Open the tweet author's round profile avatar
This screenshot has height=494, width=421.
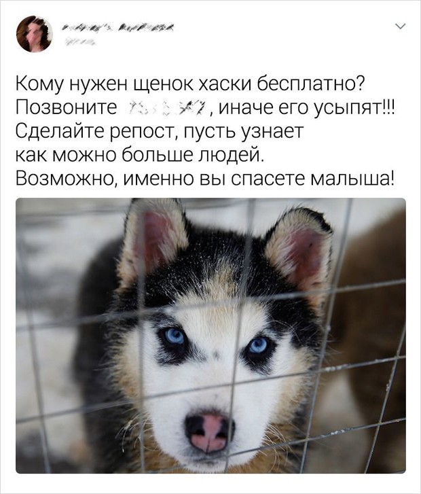[35, 34]
